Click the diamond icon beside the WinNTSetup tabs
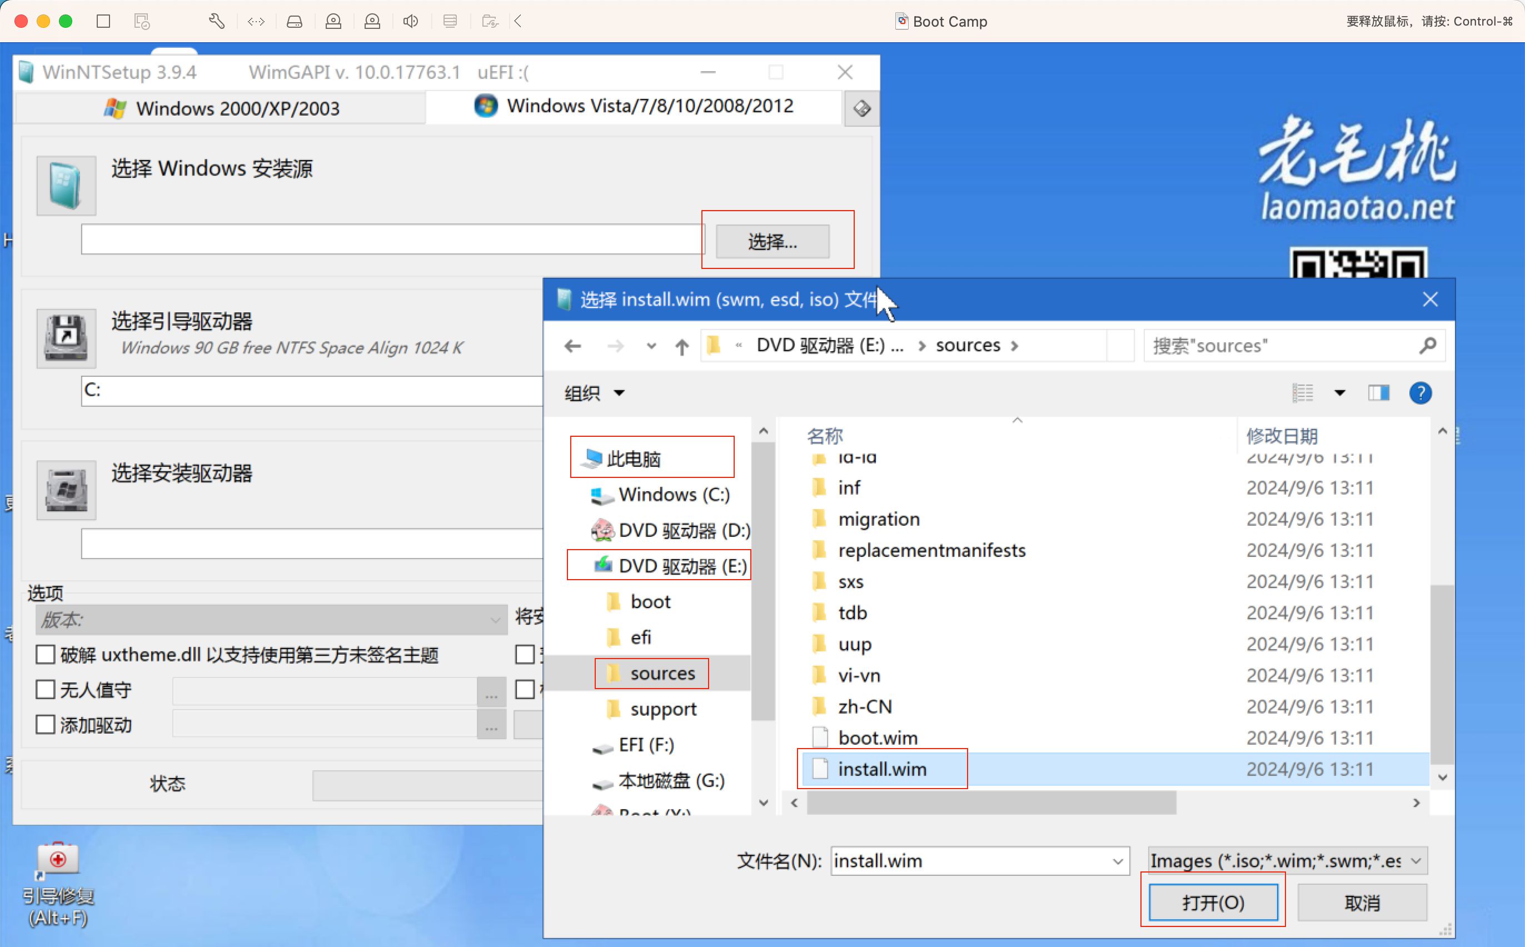The height and width of the screenshot is (947, 1525). (862, 108)
